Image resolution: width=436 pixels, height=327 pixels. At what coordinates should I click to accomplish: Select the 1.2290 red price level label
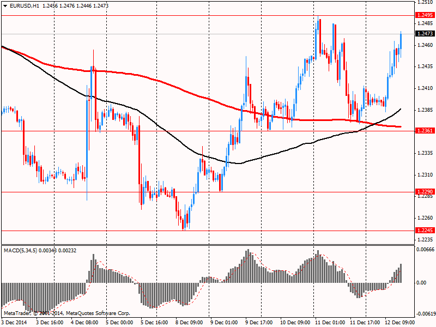[x=425, y=192]
